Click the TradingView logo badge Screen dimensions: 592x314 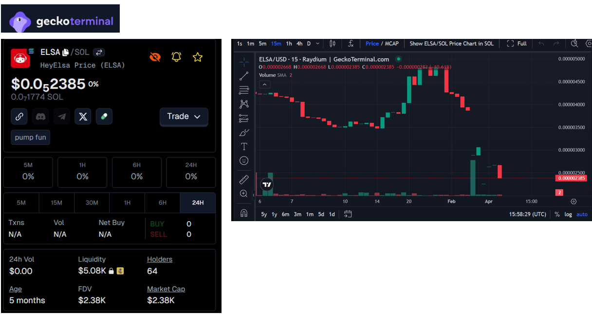(x=266, y=185)
